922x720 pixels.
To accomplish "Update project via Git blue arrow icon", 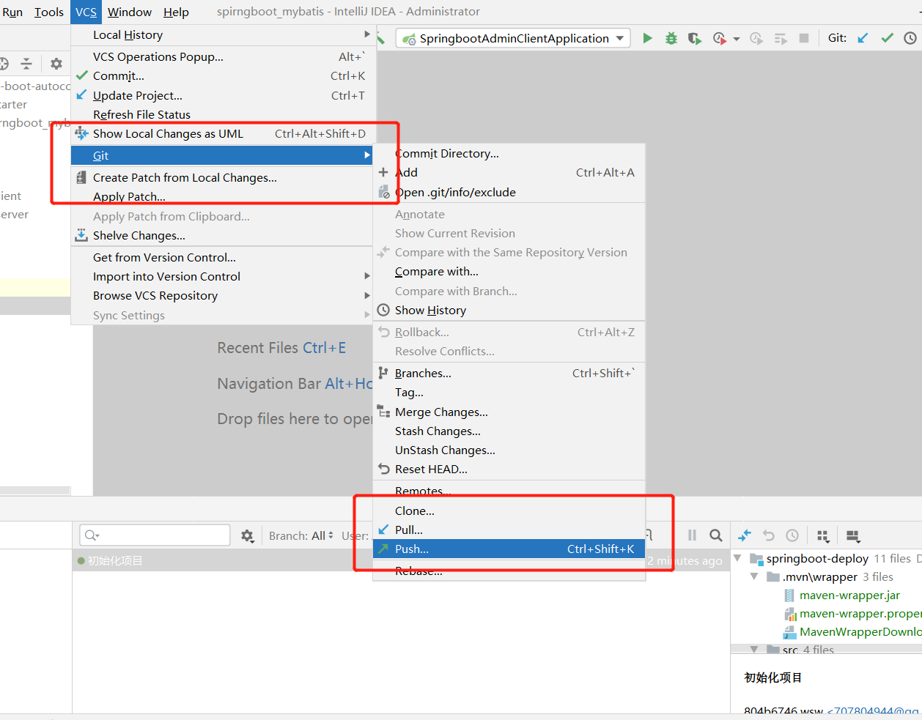I will (863, 38).
